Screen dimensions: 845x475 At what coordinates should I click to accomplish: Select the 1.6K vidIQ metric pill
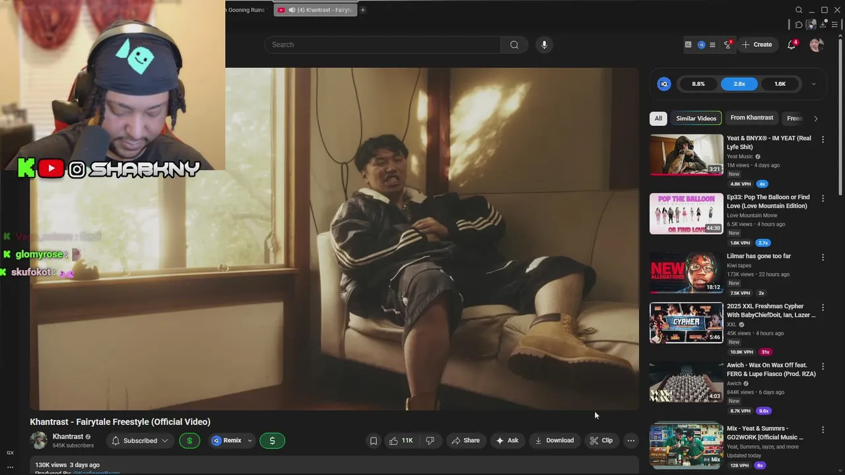(x=780, y=84)
